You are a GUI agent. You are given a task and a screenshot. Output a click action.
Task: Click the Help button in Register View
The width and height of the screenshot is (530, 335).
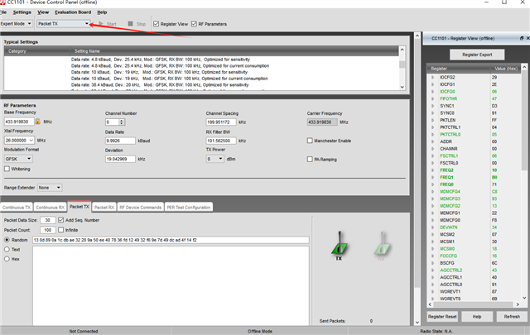477,317
